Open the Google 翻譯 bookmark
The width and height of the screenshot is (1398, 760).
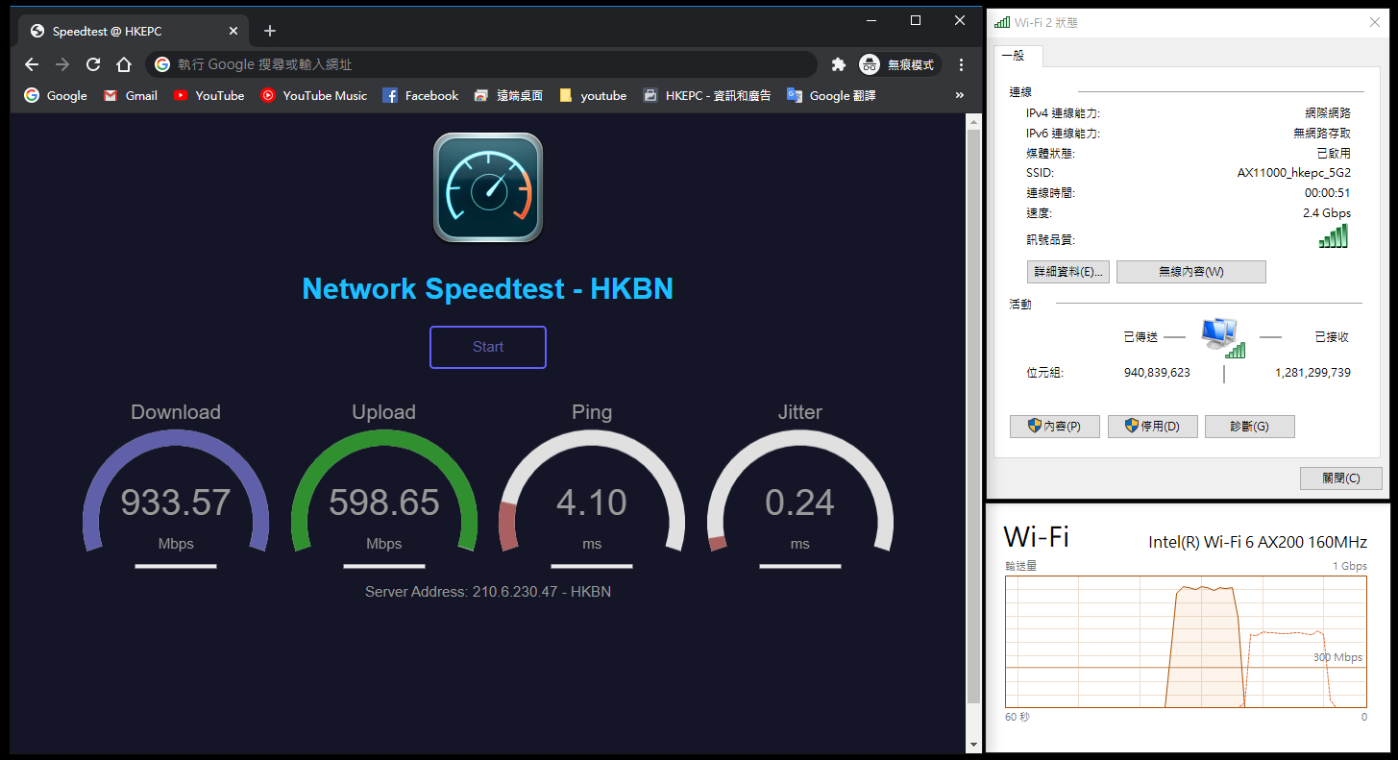click(831, 95)
